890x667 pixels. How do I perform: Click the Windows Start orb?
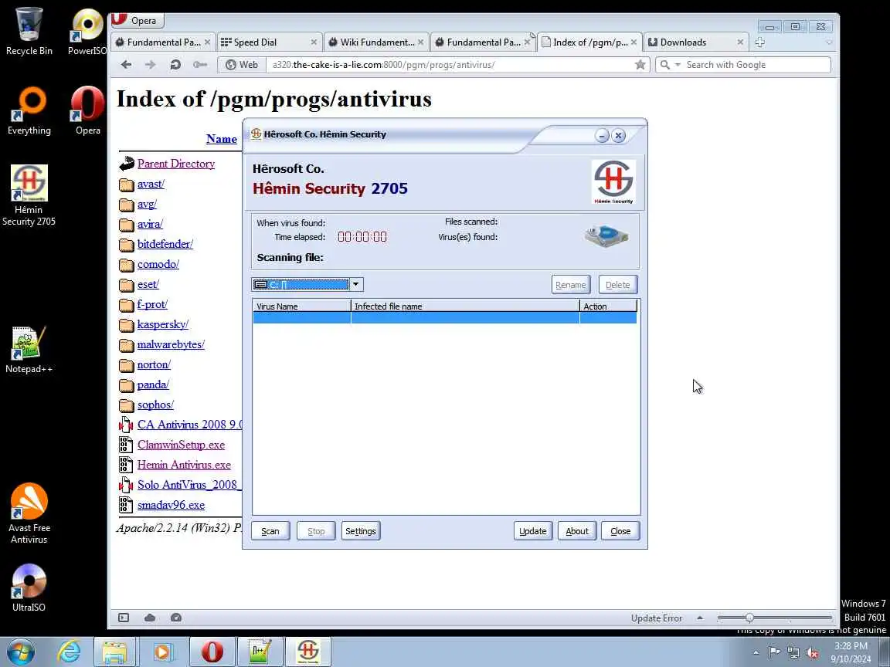(21, 652)
